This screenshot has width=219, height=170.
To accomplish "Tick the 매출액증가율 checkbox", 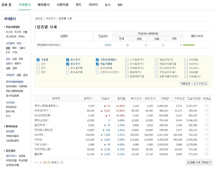I will click(127, 77).
